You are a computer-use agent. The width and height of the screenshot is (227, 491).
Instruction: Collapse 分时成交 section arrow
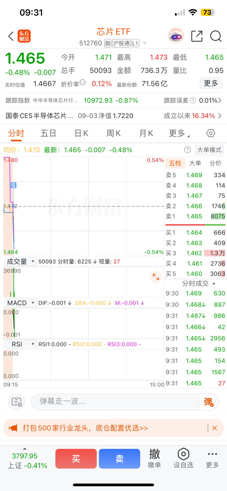214,283
